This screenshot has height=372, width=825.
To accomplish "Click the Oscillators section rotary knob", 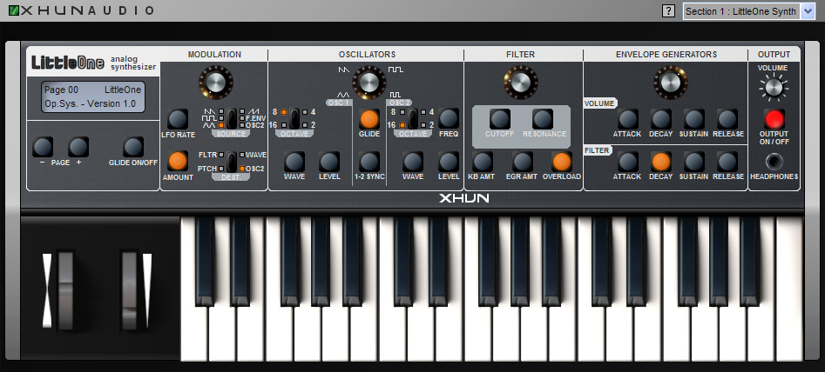I will point(369,83).
